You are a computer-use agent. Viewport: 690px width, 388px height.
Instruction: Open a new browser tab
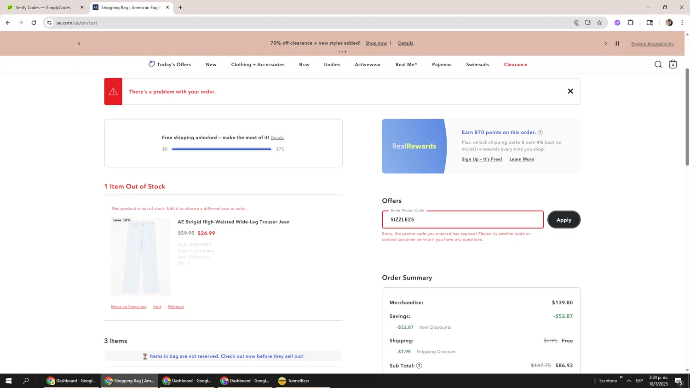click(180, 7)
